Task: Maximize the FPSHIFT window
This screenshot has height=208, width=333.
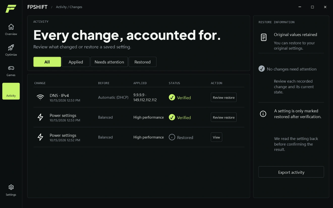Action: [x=313, y=7]
